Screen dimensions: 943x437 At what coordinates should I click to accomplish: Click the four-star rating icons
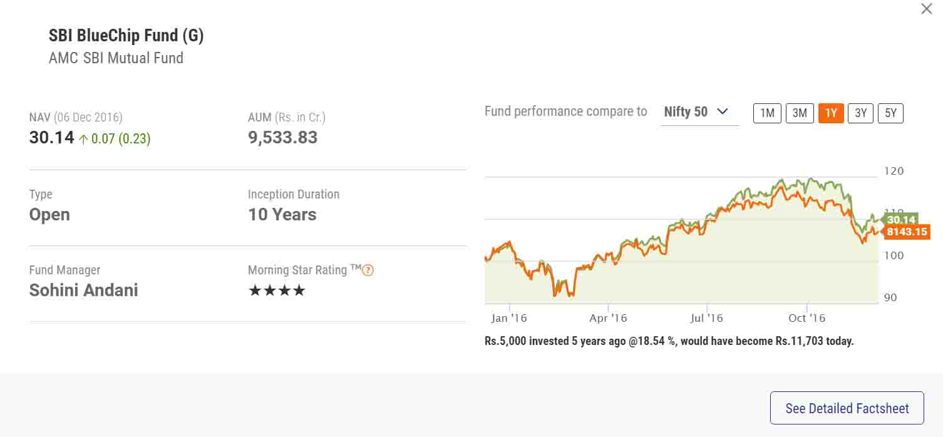click(x=277, y=290)
